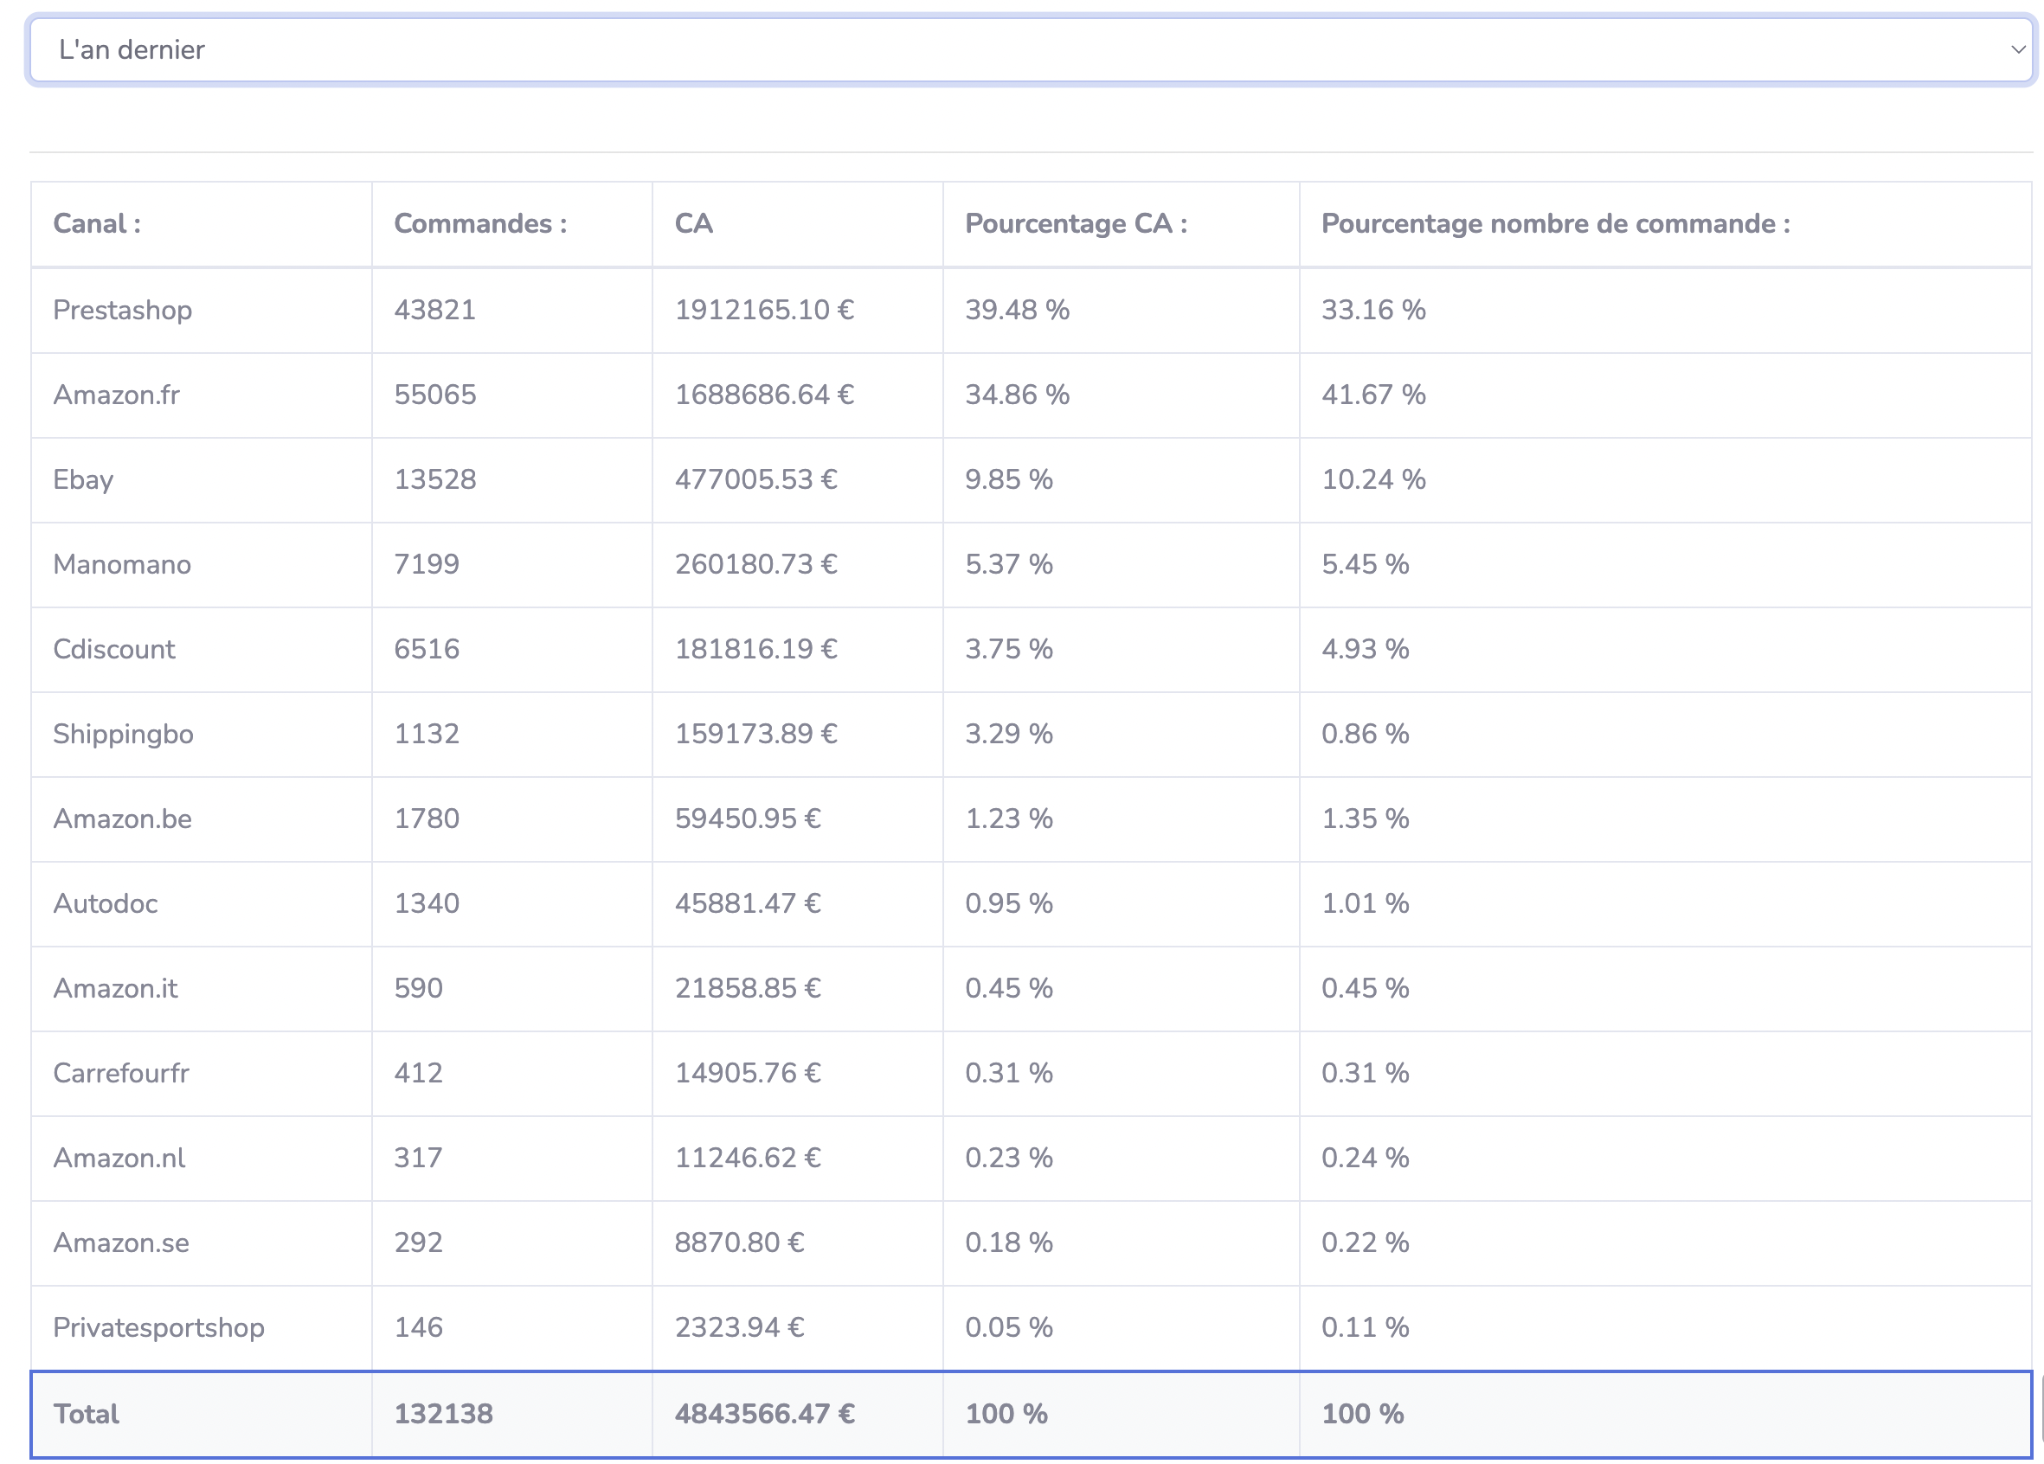This screenshot has height=1464, width=2044.
Task: Click the Commandes column header
Action: coord(480,223)
